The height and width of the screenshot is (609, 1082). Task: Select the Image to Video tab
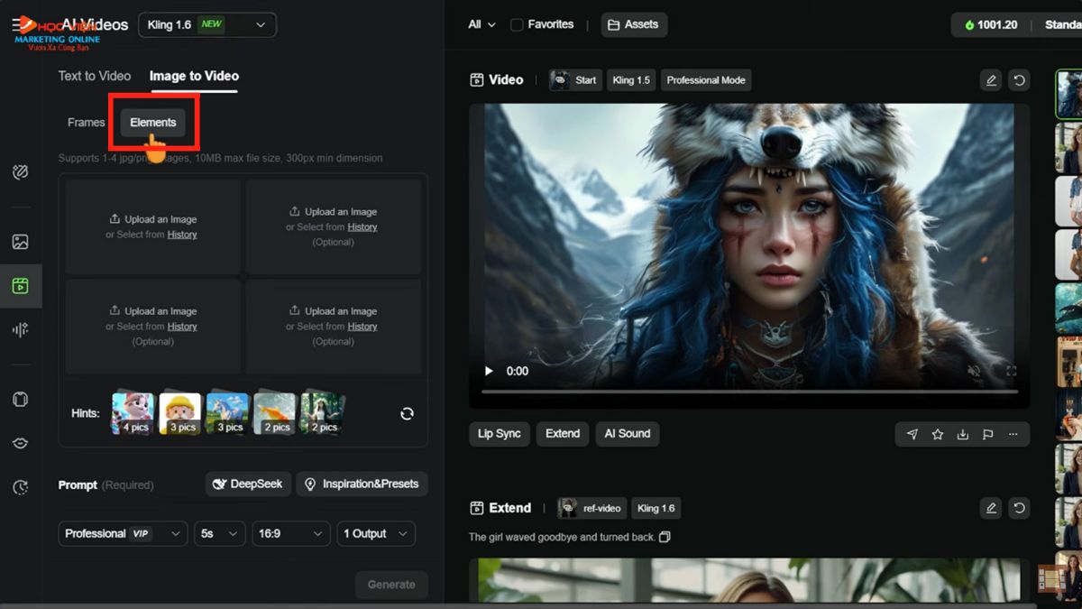click(x=194, y=76)
